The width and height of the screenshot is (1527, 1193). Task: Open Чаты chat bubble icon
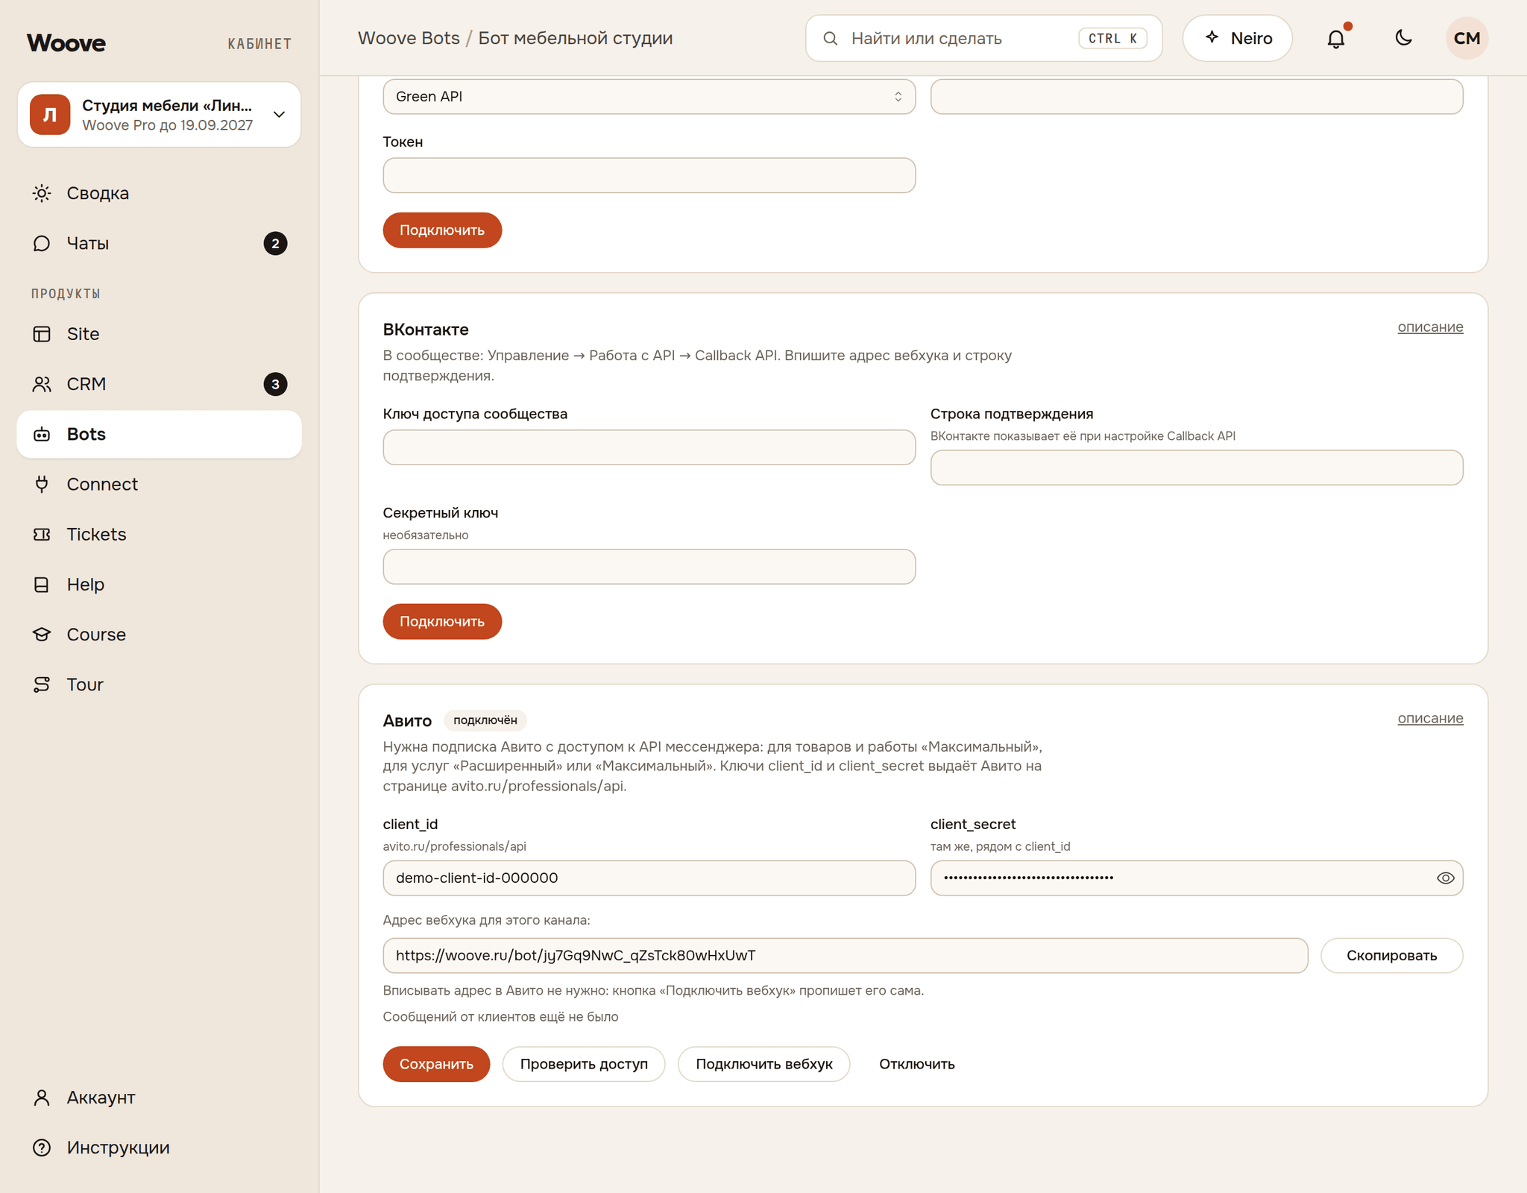point(42,243)
